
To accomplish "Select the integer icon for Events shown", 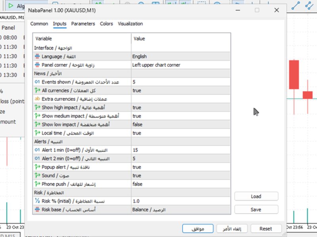I will point(37,82).
